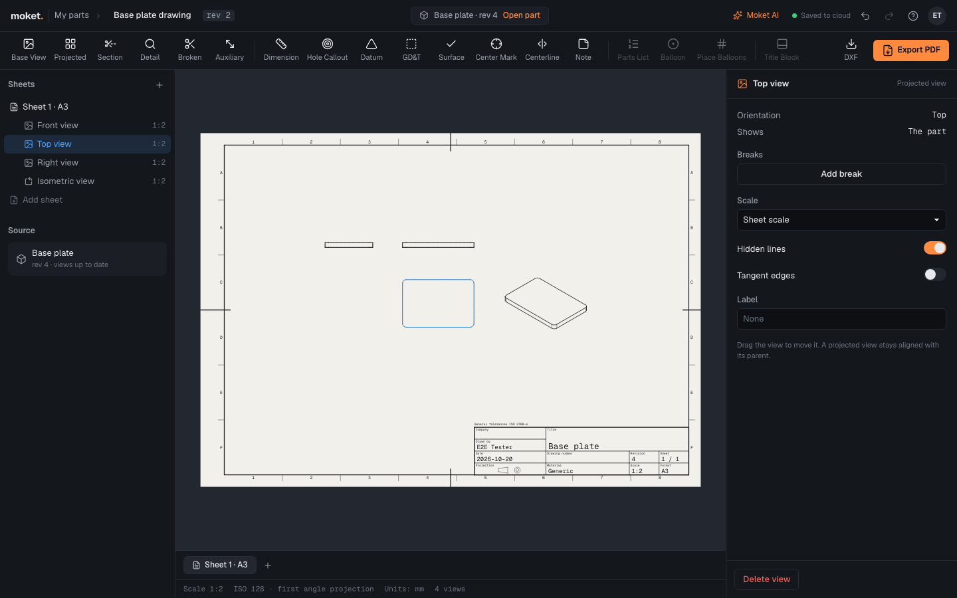Activate the Hole Callout tool
The height and width of the screenshot is (598, 957).
pos(327,50)
